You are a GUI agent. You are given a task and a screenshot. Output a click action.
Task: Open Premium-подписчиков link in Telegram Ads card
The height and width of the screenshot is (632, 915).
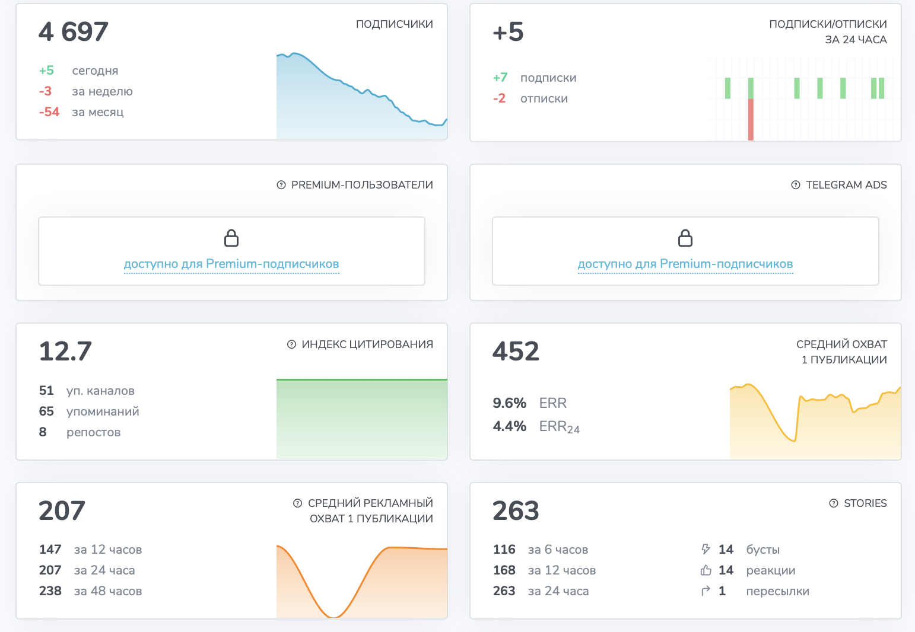pyautogui.click(x=685, y=264)
